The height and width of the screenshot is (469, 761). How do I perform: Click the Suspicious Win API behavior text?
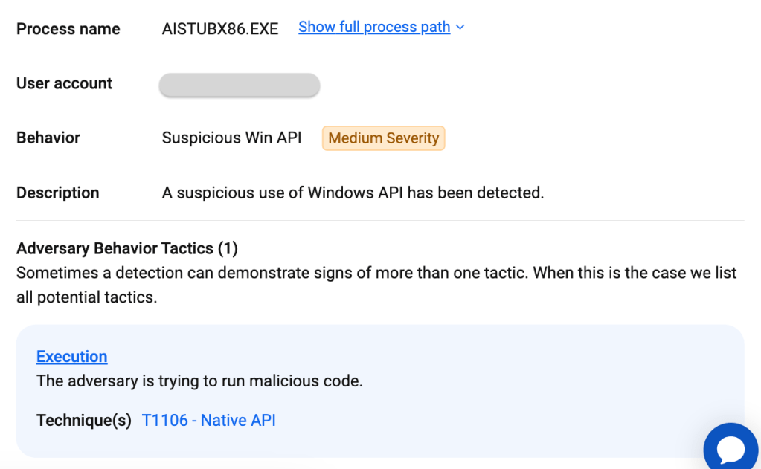click(x=231, y=138)
